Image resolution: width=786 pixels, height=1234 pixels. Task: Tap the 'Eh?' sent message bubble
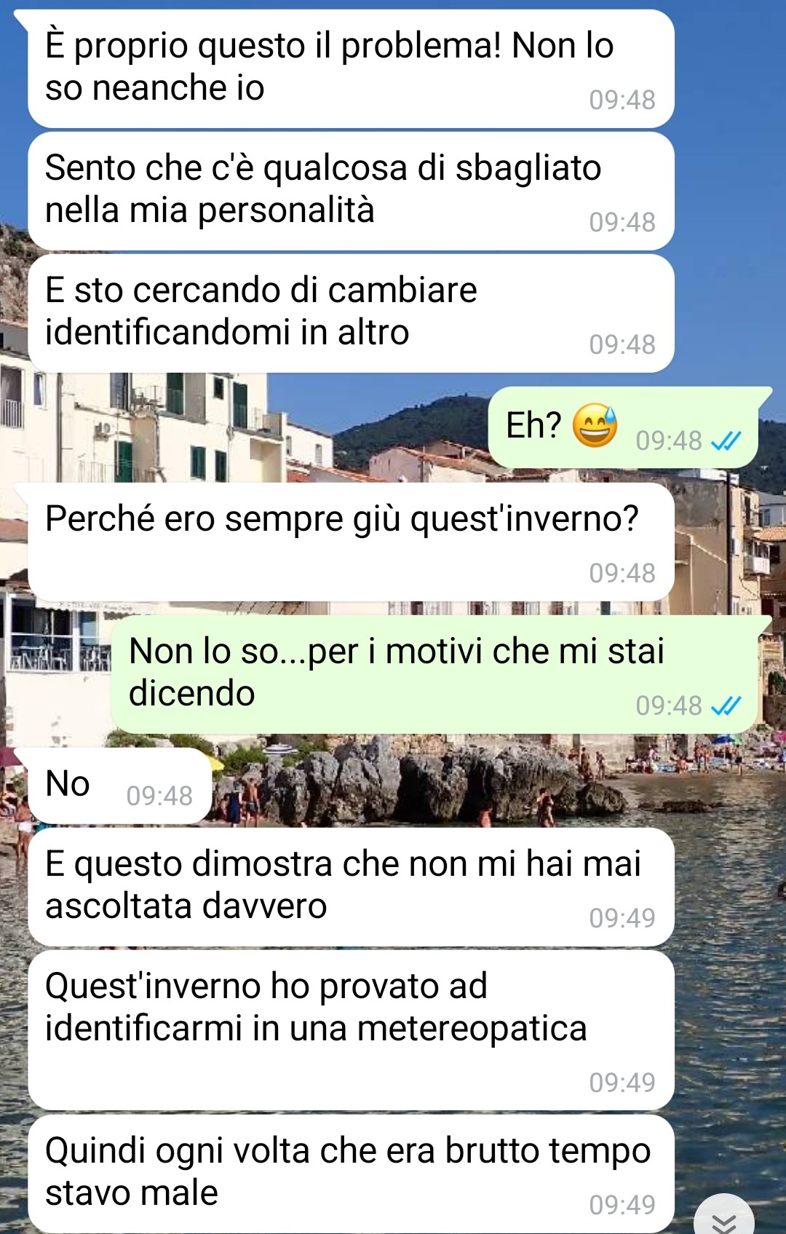(624, 427)
